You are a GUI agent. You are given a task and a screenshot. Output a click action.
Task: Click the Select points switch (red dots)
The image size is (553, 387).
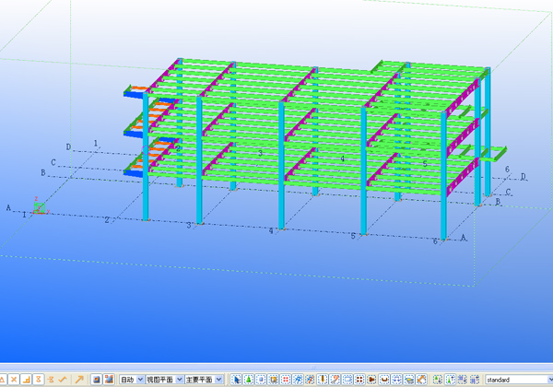click(x=286, y=380)
